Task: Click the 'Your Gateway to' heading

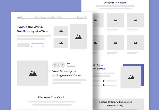Action: [x=64, y=71]
